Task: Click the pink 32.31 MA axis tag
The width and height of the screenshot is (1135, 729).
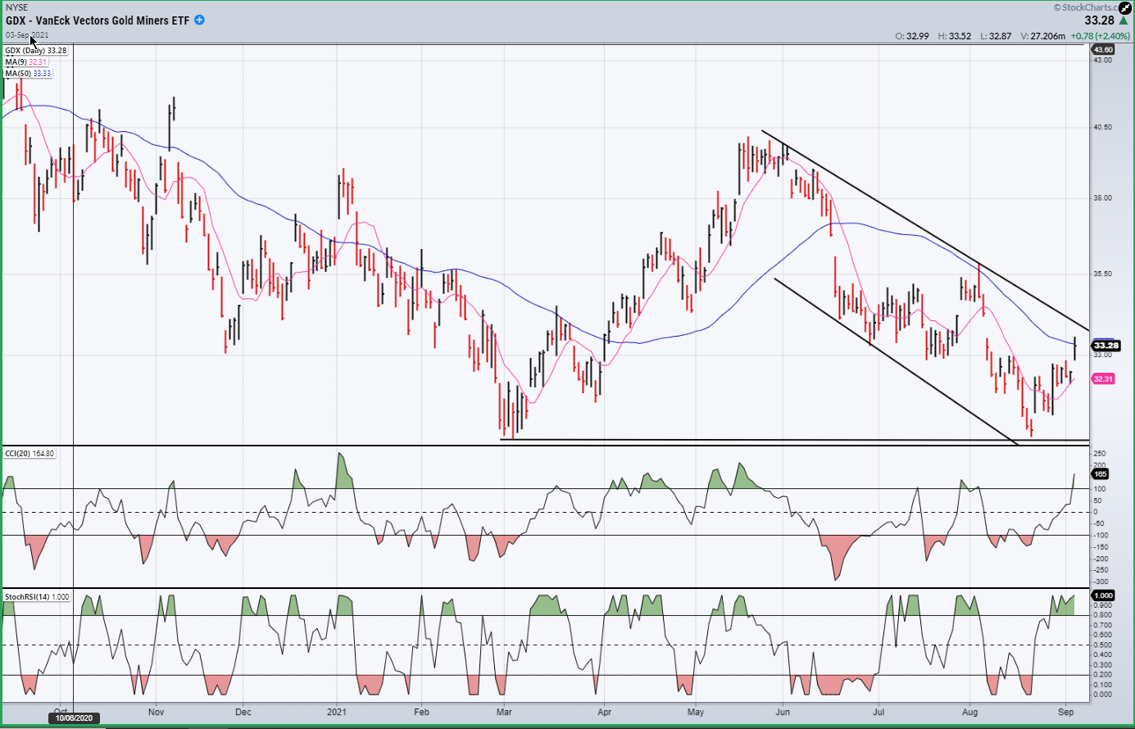Action: click(1103, 379)
